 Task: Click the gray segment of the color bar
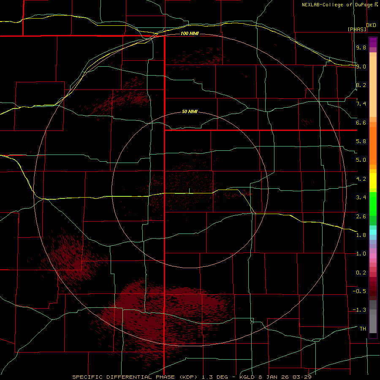[373, 317]
